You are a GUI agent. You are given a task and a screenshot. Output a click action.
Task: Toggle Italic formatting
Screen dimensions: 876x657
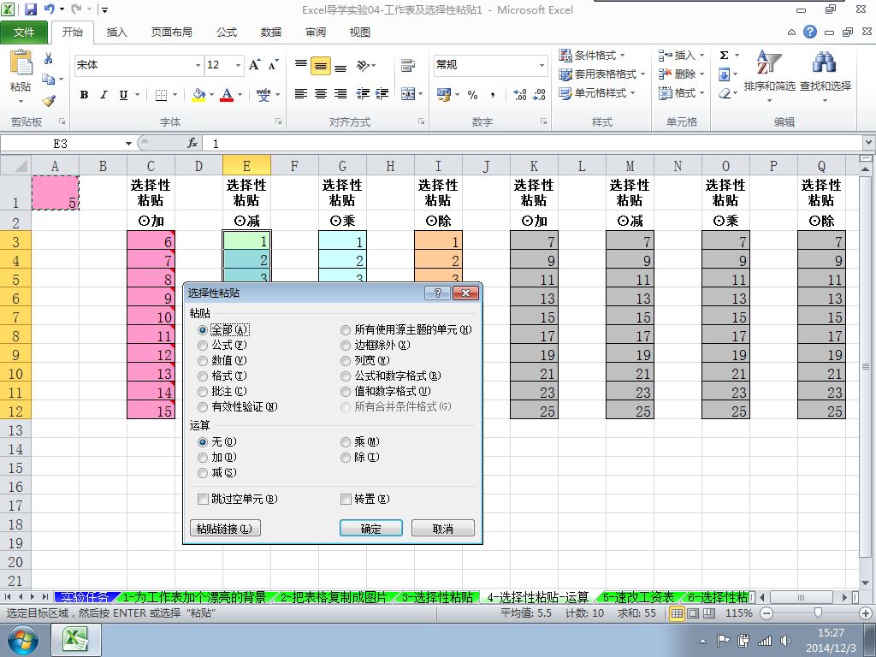click(104, 95)
